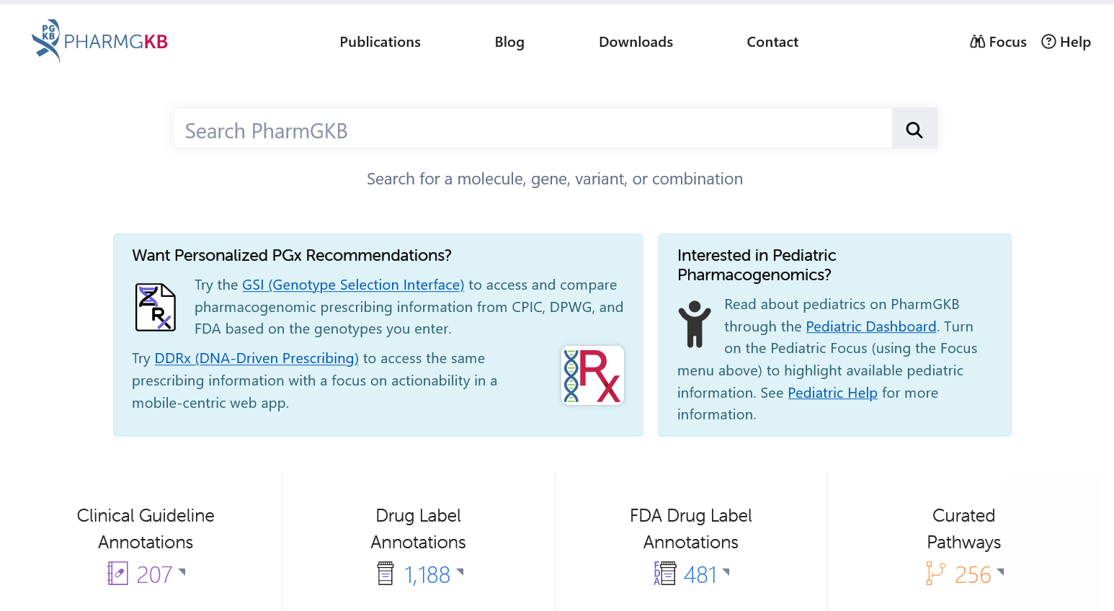
Task: Open the DDRx (DNA-Driven Prescribing) link
Action: [x=256, y=358]
